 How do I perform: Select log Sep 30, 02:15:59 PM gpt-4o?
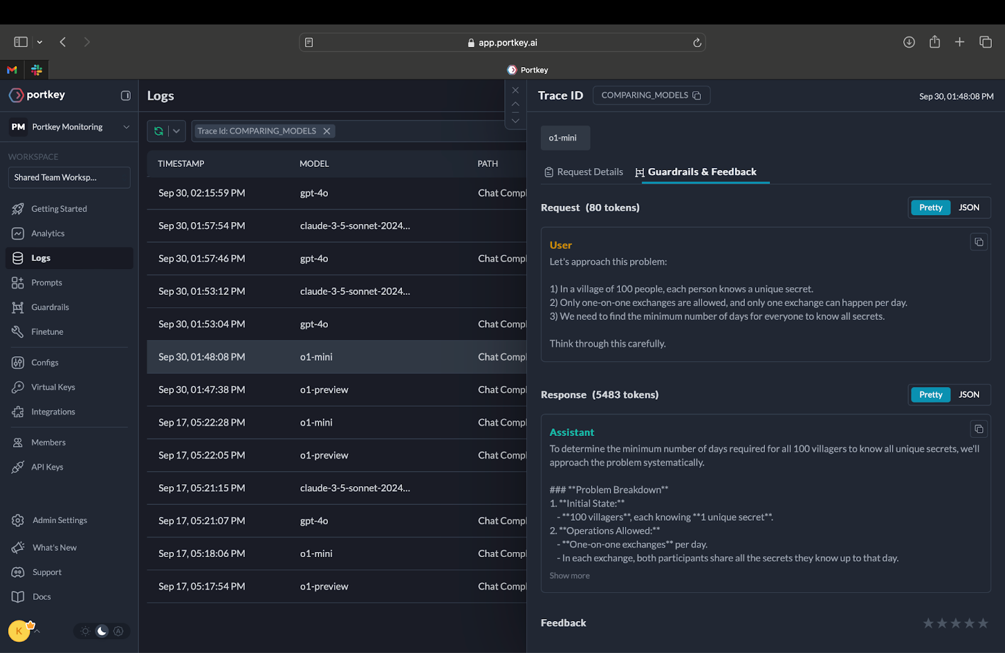click(x=337, y=193)
